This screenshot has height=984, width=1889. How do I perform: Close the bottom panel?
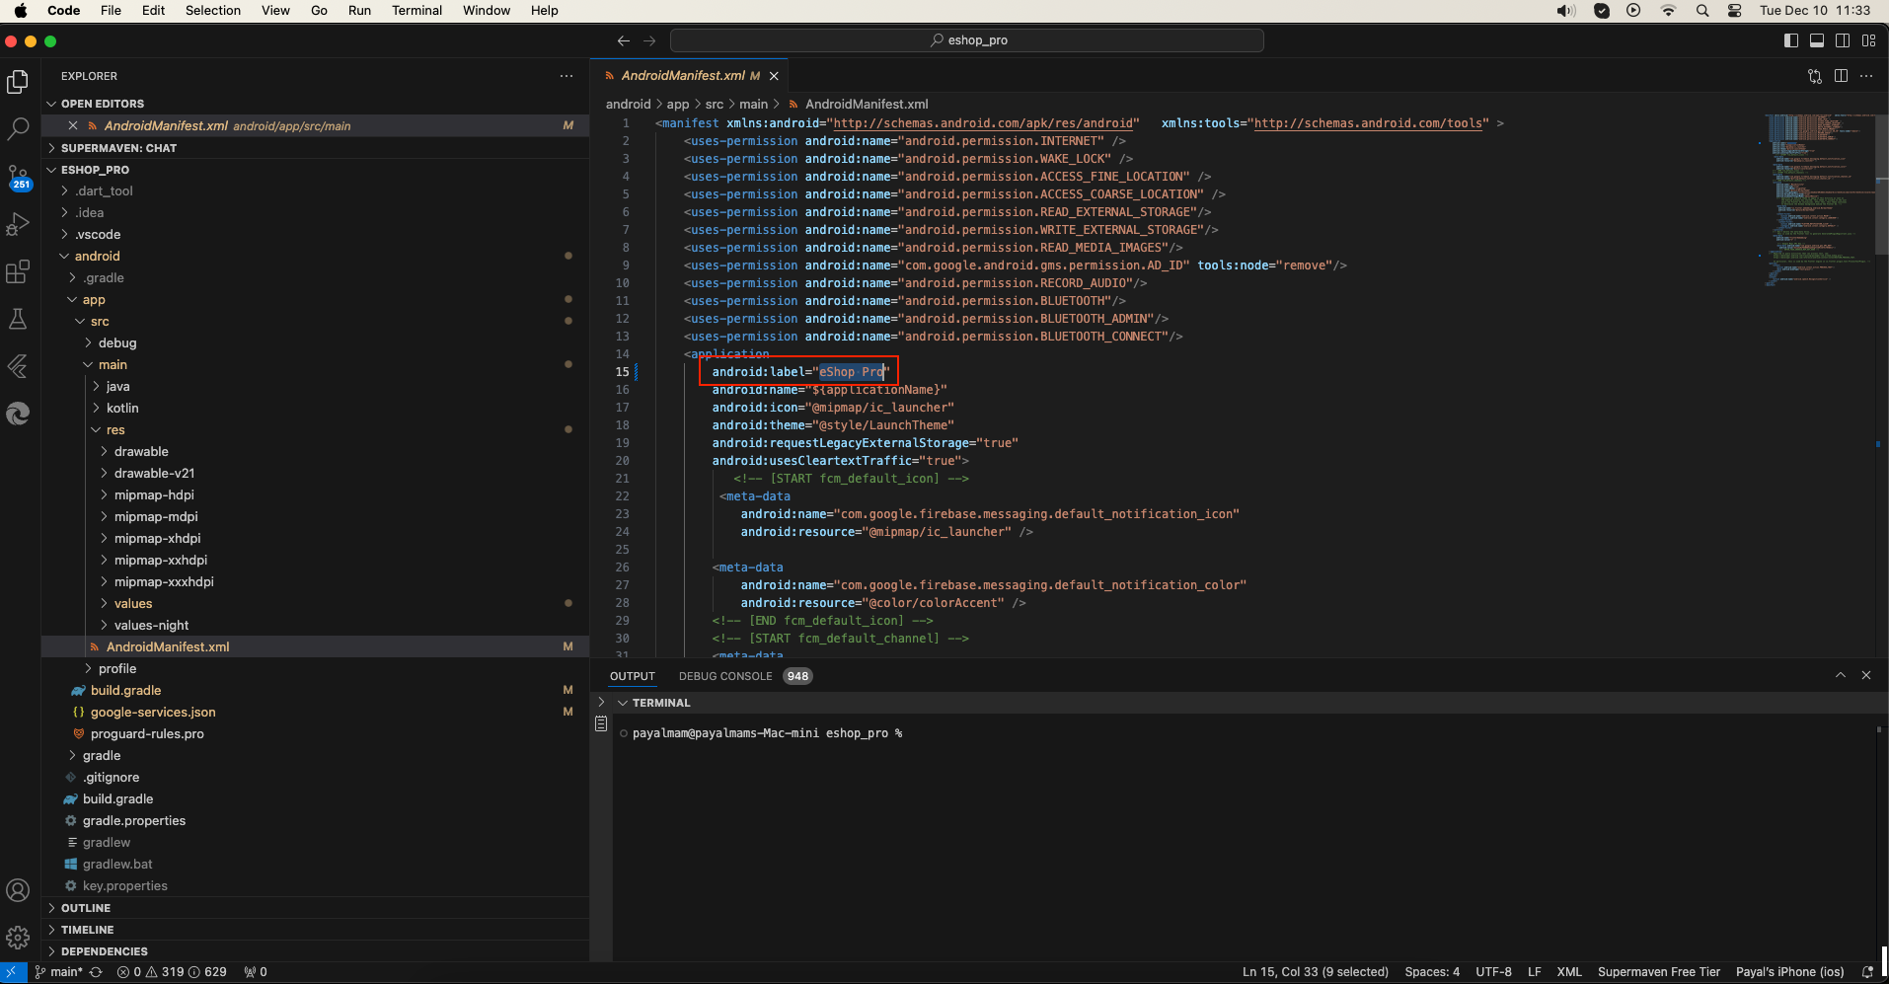(1866, 675)
